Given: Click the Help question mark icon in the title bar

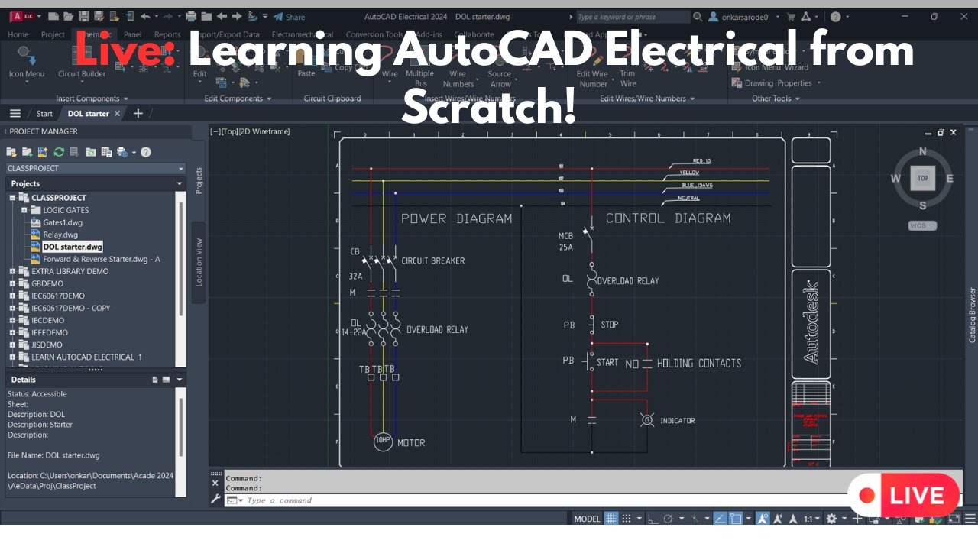Looking at the screenshot, I should click(835, 17).
